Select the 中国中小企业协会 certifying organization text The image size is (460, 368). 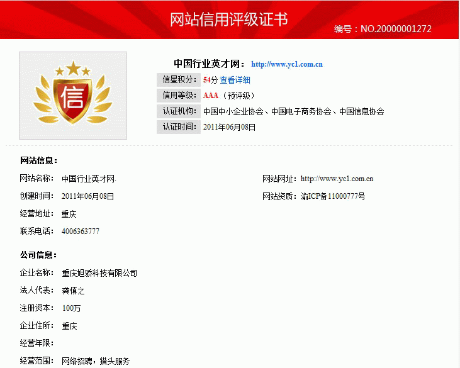(x=233, y=111)
